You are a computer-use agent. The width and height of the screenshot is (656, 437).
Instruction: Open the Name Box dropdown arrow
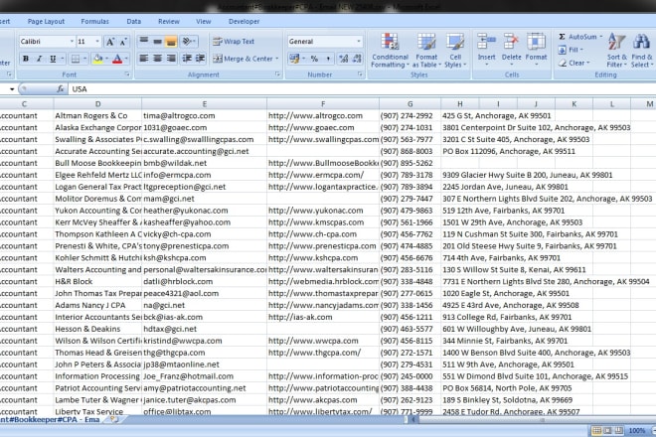(x=12, y=89)
